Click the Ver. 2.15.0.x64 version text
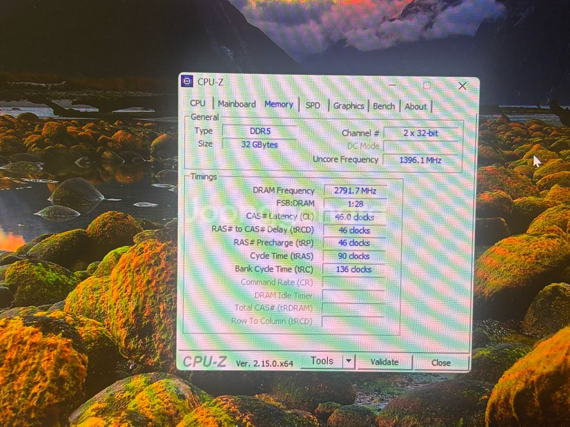 (264, 363)
